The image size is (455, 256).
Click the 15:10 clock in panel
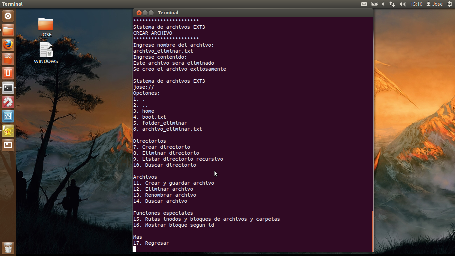(416, 4)
